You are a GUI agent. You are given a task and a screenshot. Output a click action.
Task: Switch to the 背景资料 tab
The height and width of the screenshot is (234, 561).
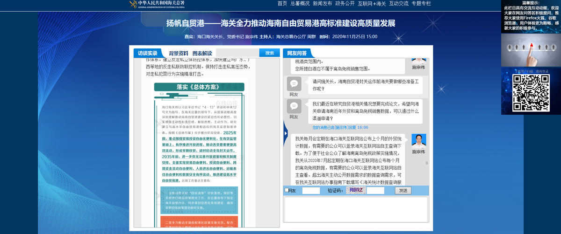click(x=178, y=53)
